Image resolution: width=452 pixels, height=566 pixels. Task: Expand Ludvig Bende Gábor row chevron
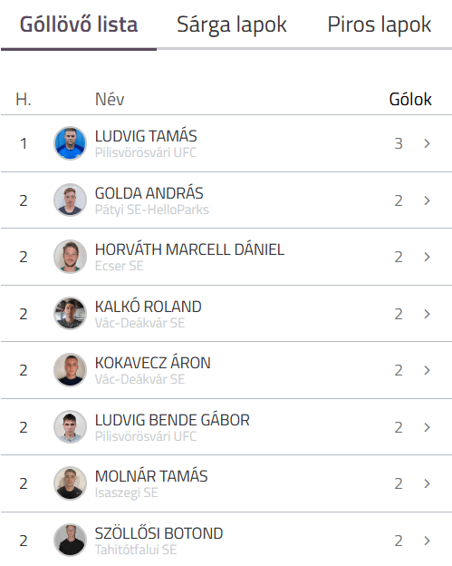pyautogui.click(x=428, y=427)
